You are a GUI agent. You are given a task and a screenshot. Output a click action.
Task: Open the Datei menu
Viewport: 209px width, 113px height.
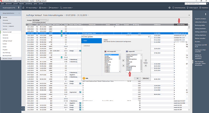[2, 4]
